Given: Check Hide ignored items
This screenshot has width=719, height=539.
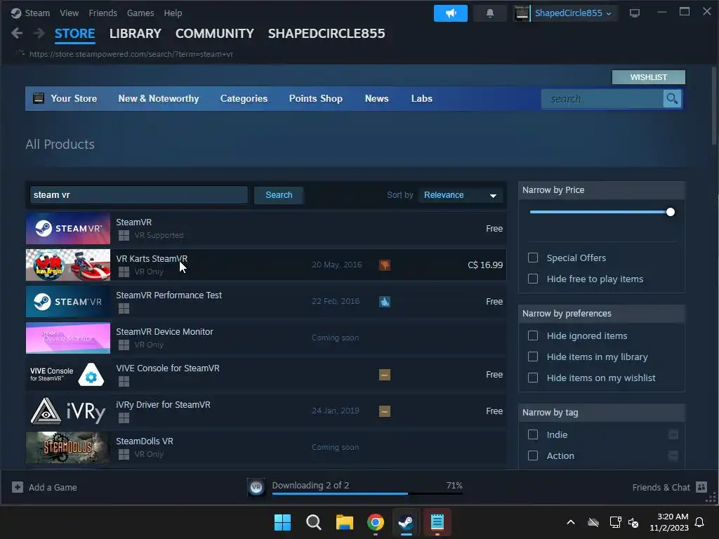Looking at the screenshot, I should pyautogui.click(x=533, y=335).
